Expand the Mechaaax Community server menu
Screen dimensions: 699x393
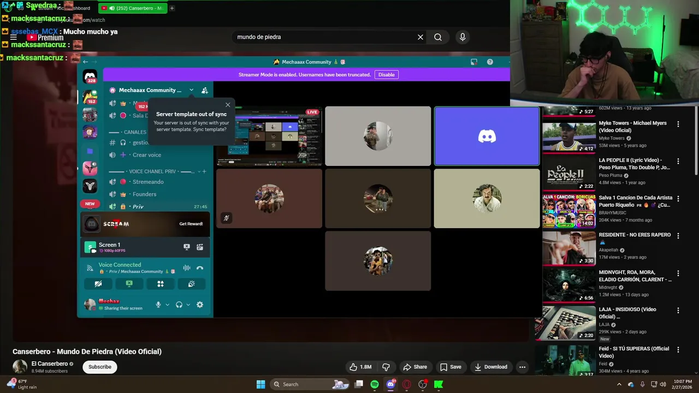coord(191,90)
